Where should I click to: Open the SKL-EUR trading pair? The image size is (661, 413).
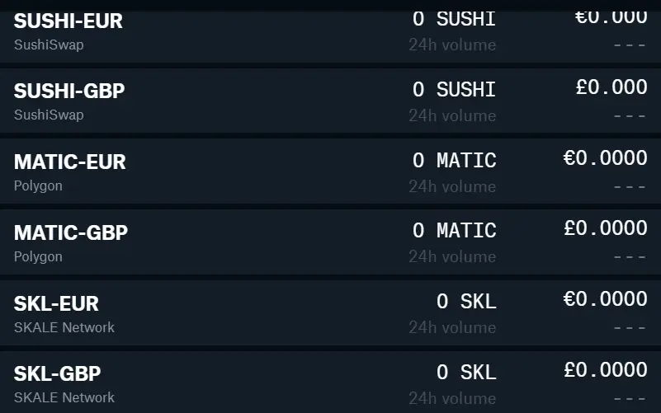(330, 313)
